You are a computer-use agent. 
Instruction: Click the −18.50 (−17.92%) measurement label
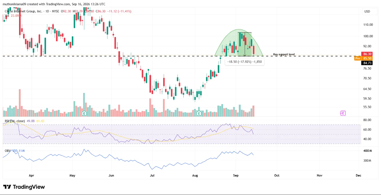click(244, 62)
